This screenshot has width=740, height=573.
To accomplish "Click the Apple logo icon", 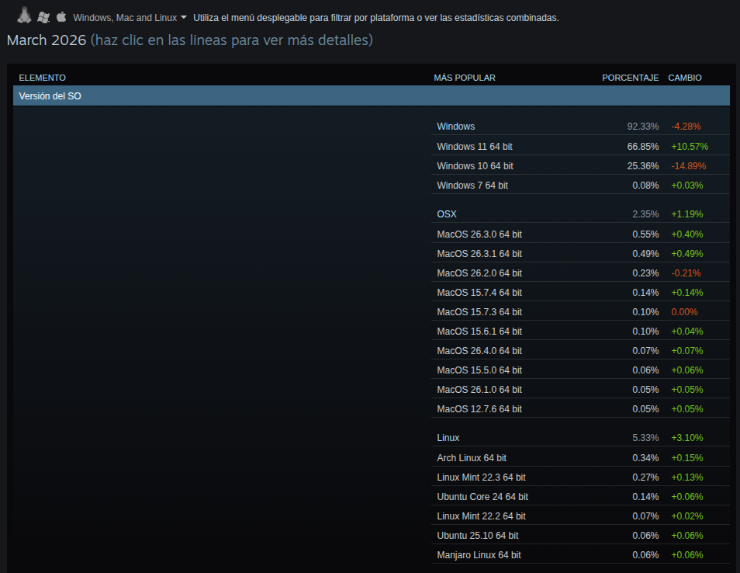I will coord(61,14).
